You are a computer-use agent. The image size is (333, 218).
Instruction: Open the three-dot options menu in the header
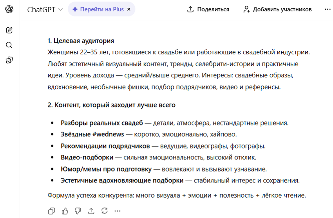tap(328, 9)
